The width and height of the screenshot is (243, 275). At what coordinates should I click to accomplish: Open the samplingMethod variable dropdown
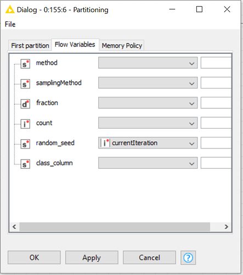pyautogui.click(x=148, y=82)
